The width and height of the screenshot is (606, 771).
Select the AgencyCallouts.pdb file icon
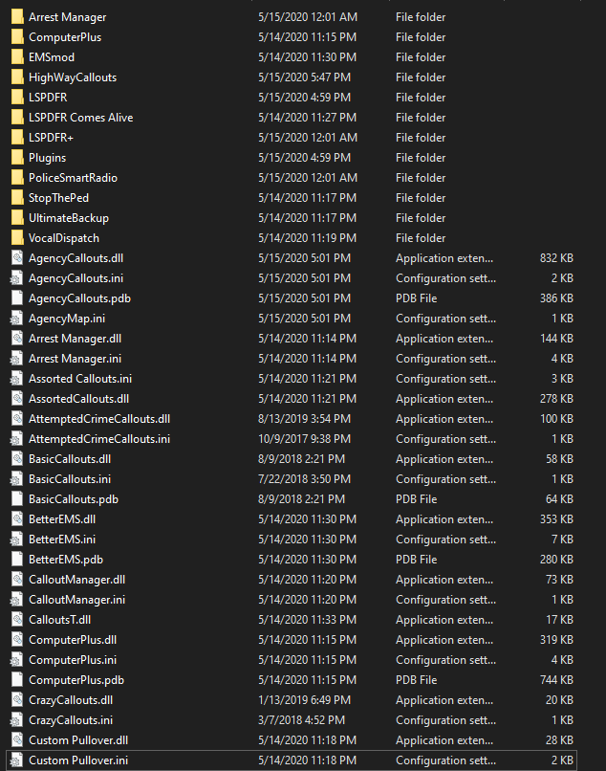pos(17,298)
